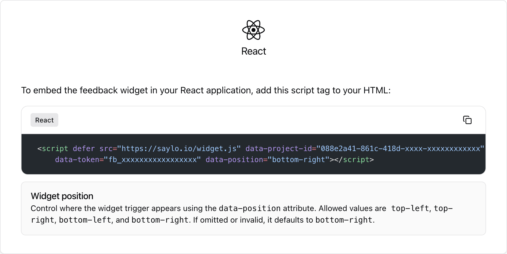
Task: Click the inline data-position attribute in description
Action: tap(250, 208)
